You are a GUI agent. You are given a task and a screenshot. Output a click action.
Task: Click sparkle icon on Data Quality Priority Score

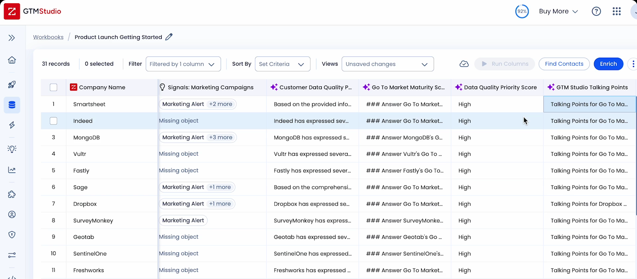click(x=458, y=87)
